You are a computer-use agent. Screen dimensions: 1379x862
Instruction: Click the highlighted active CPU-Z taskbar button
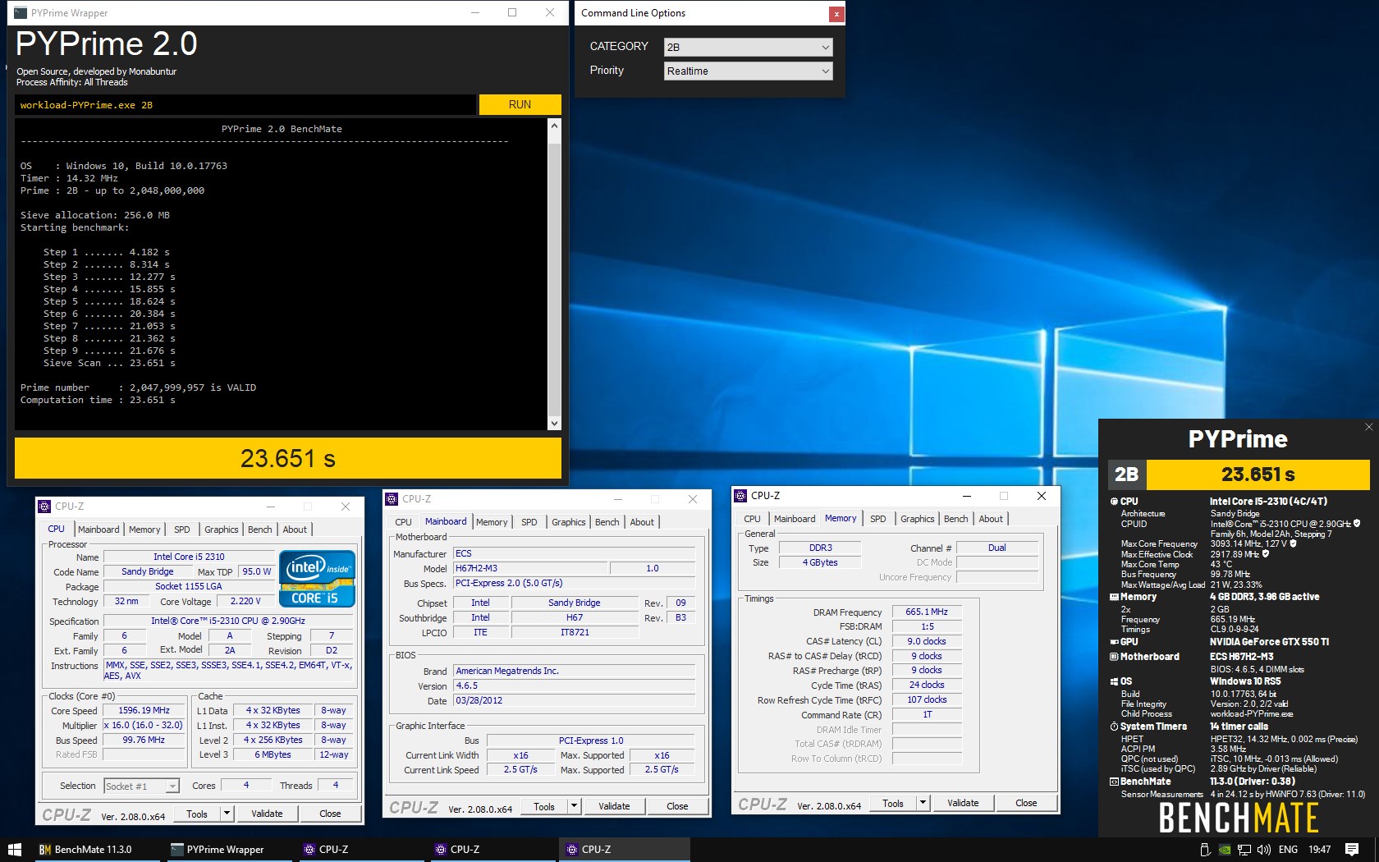point(625,850)
